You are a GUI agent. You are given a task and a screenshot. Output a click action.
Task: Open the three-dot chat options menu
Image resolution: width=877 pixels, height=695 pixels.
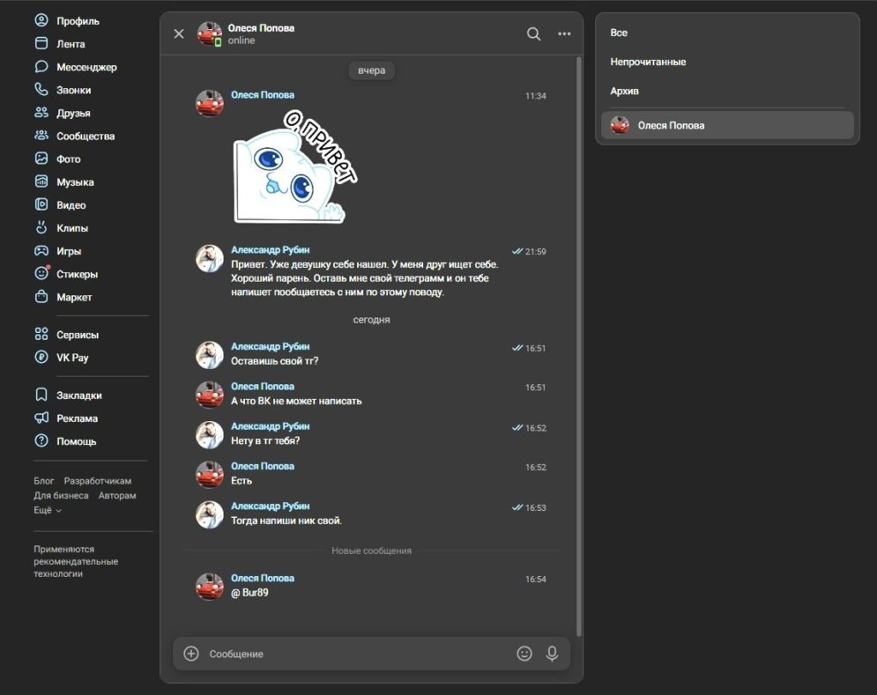coord(564,34)
